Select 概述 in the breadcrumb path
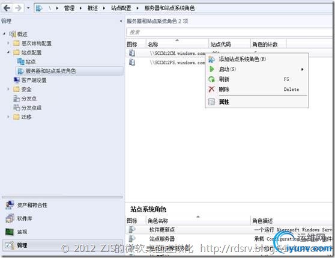 click(x=92, y=8)
